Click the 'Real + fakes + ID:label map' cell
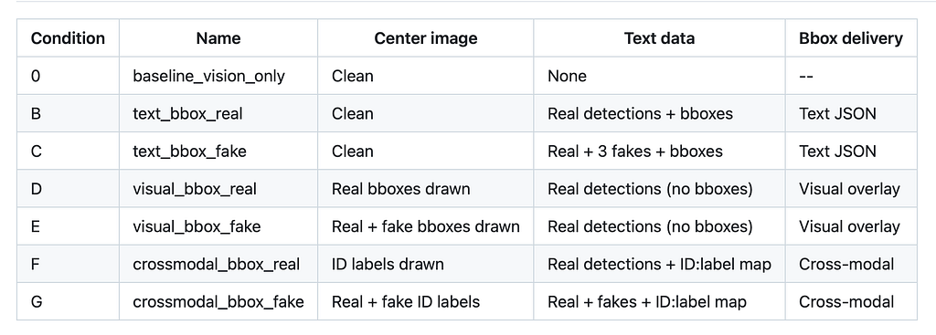This screenshot has height=335, width=936. tap(660, 301)
